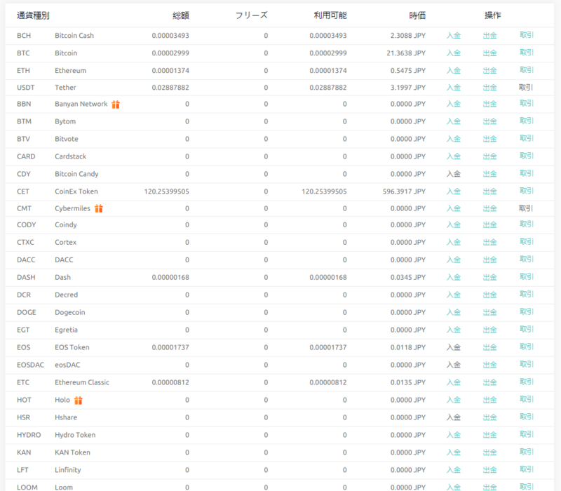The image size is (561, 491).
Task: Select the 21.3638 JPY Bitcoin value
Action: click(x=406, y=53)
